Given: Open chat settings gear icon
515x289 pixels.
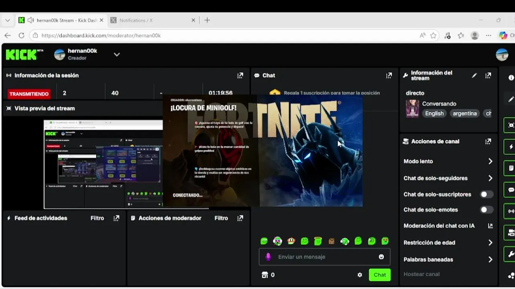Looking at the screenshot, I should (x=360, y=275).
